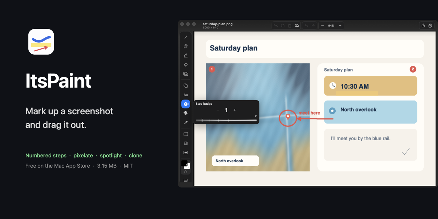The height and width of the screenshot is (219, 438).
Task: Select the overlapping shapes tool
Action: click(185, 86)
